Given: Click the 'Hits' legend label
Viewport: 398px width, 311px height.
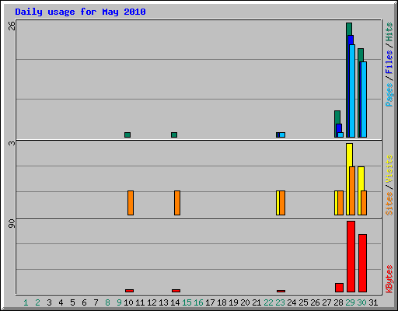Looking at the screenshot, I should click(389, 32).
